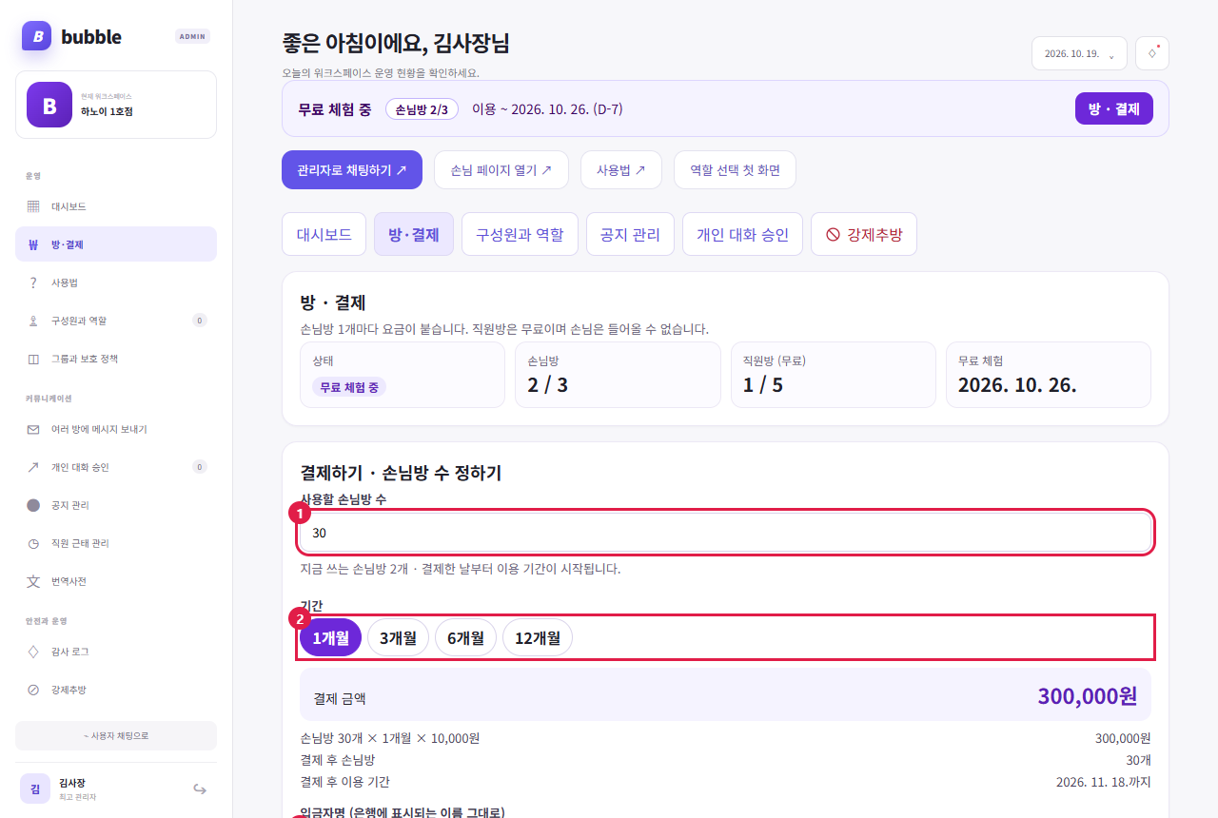Open the notification diamond icon top right
The image size is (1218, 818).
click(1152, 53)
